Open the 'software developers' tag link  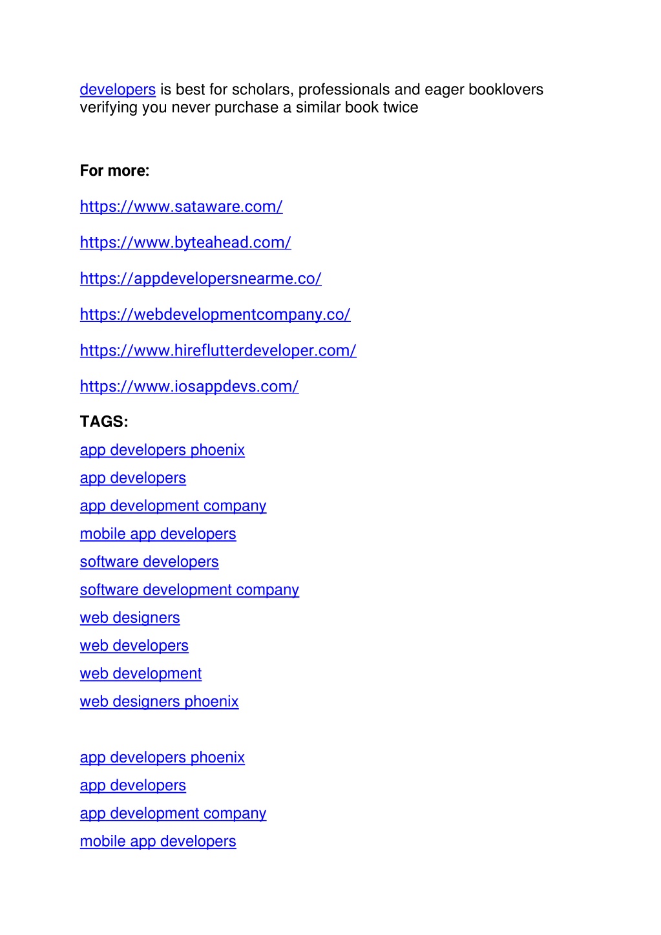[149, 562]
